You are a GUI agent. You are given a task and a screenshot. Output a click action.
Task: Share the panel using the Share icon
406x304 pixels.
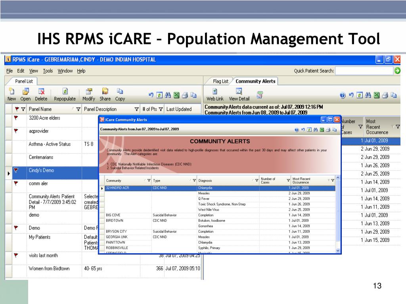click(x=105, y=91)
